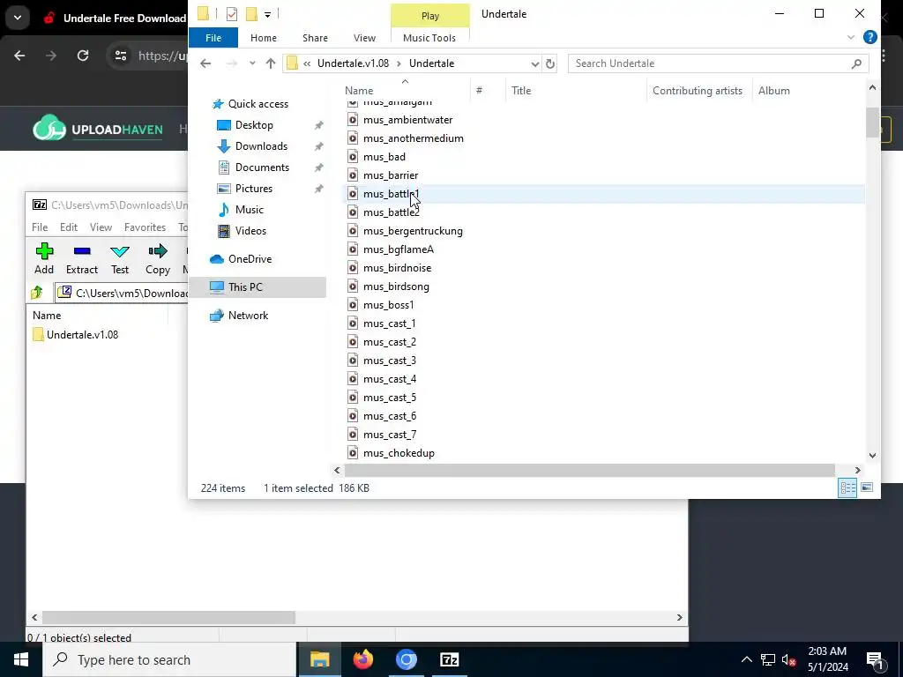Select Network in navigation pane
The width and height of the screenshot is (903, 677).
[248, 316]
